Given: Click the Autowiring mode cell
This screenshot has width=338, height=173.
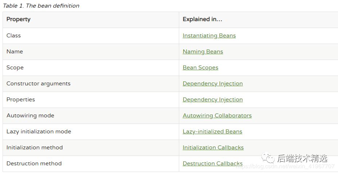Looking at the screenshot, I should 30,116.
